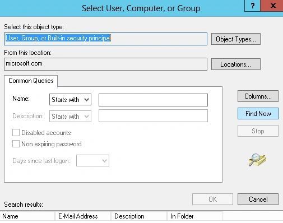Open the Columns chooser
Viewport: 283px width, 223px height.
pos(258,96)
